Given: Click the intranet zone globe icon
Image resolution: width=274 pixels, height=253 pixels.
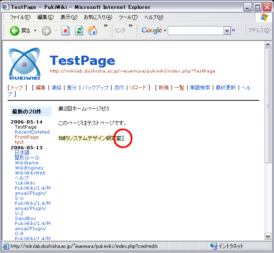Looking at the screenshot, I should point(214,246).
